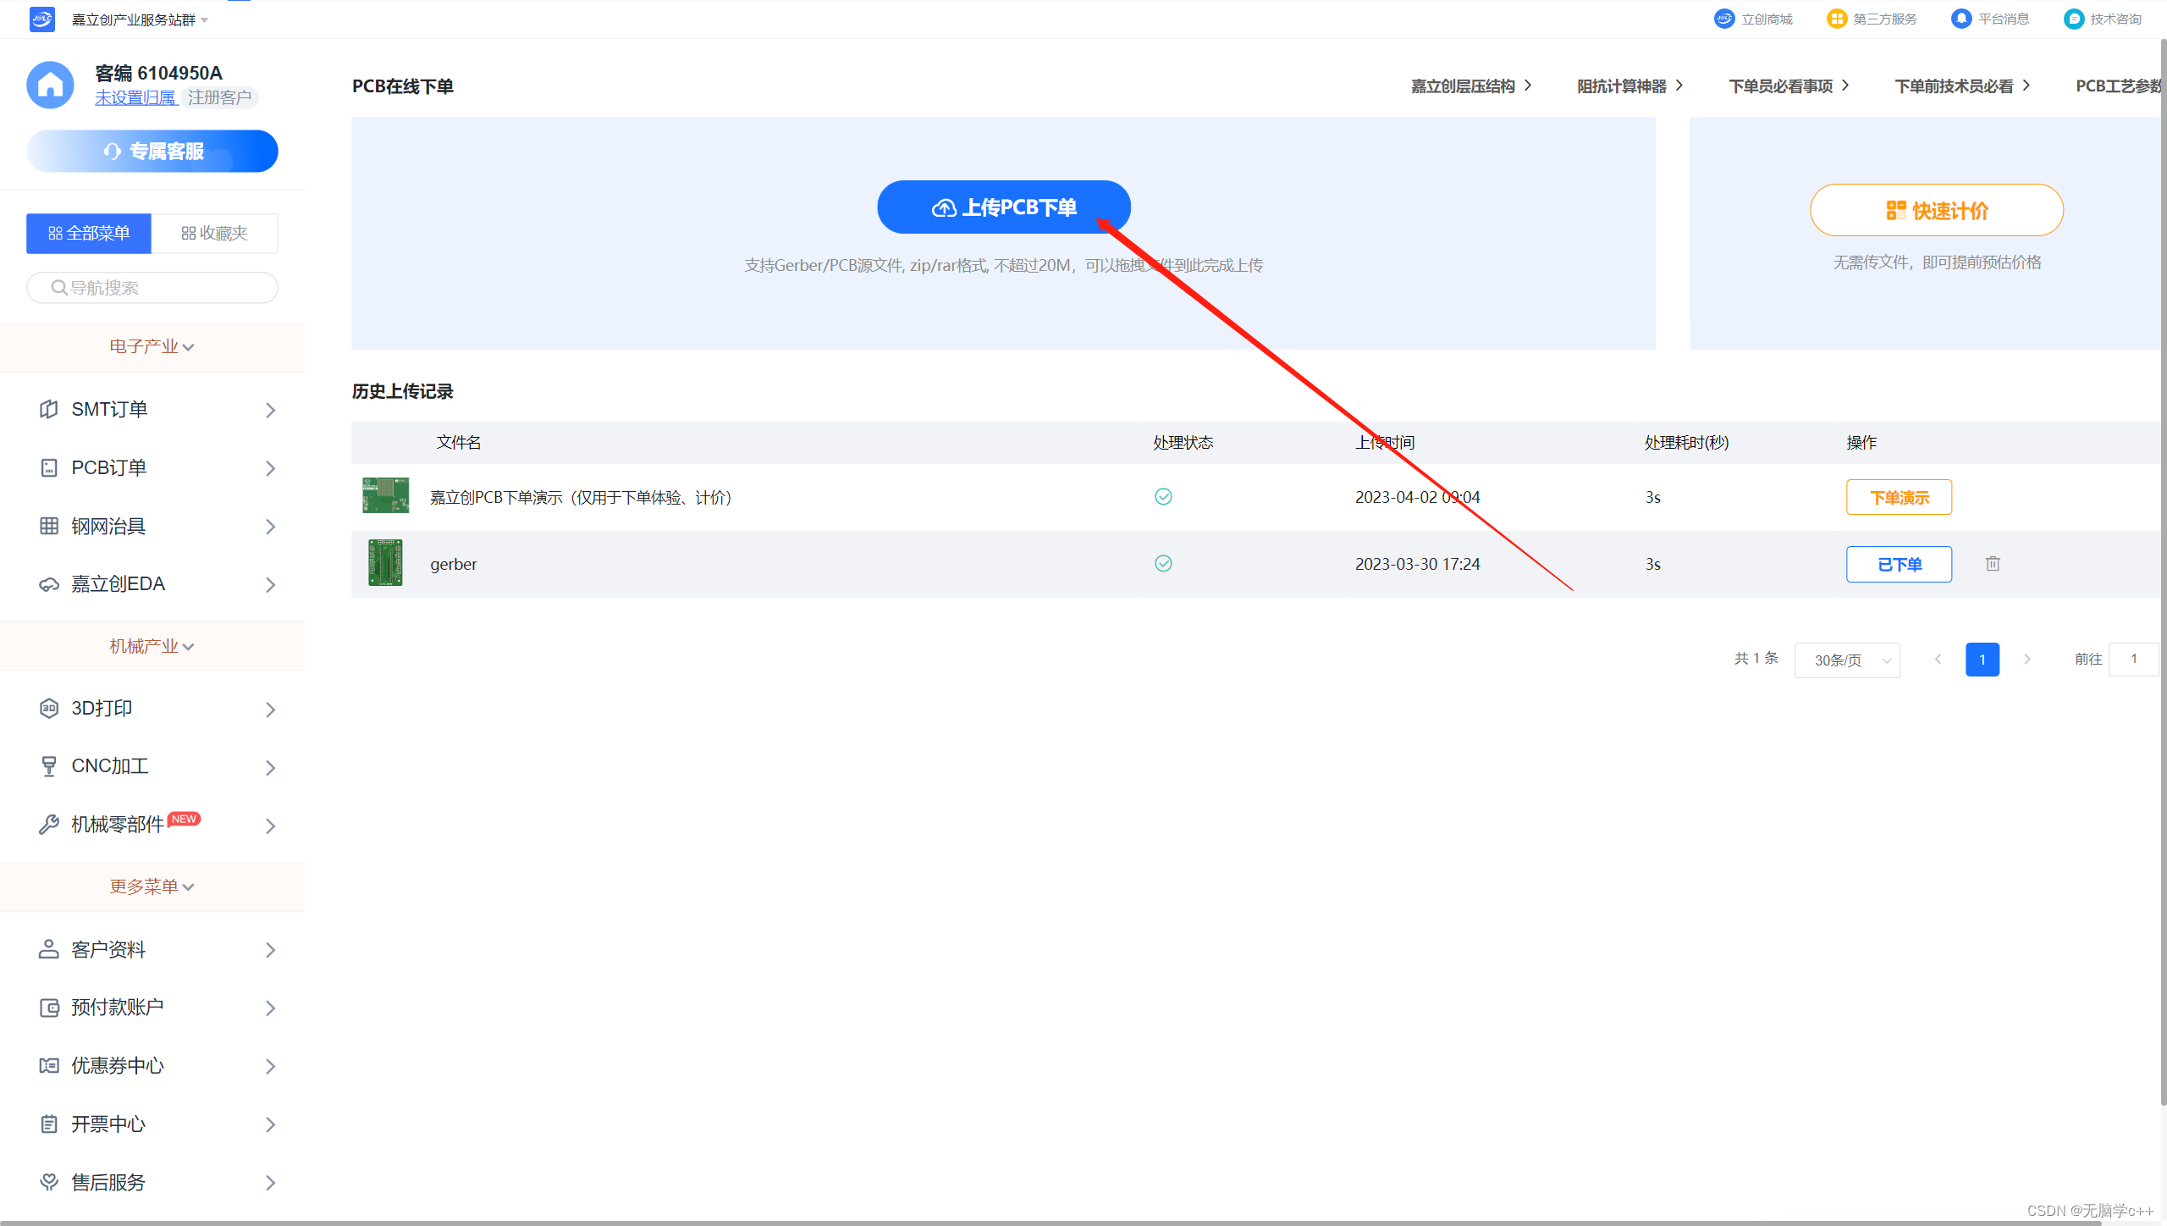The image size is (2167, 1226).
Task: Switch to the 收藏夹 tab
Action: 214,233
